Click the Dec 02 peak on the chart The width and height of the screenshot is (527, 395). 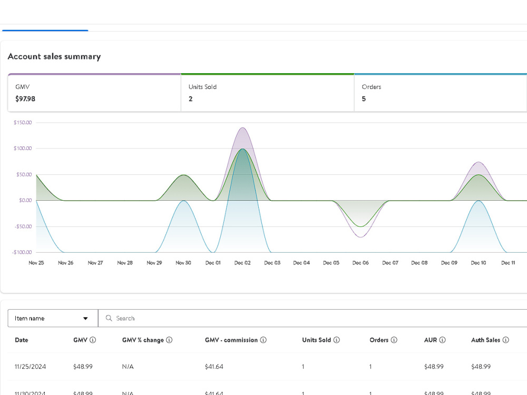pyautogui.click(x=242, y=128)
